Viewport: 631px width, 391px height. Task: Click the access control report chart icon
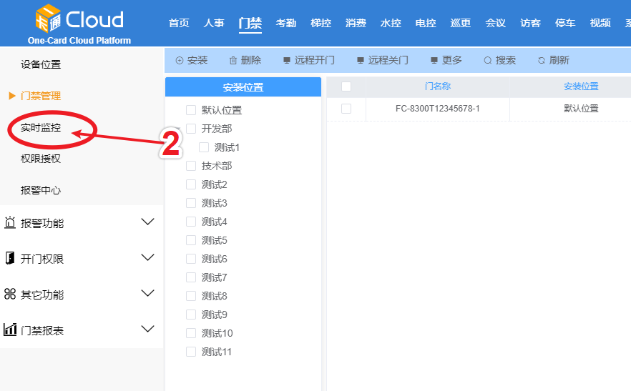coord(10,330)
